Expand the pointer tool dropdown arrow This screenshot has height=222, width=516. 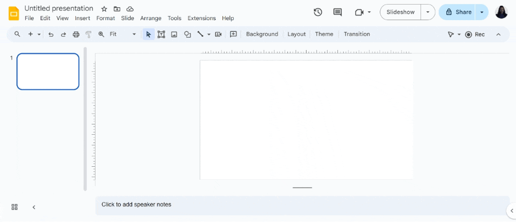coord(459,34)
